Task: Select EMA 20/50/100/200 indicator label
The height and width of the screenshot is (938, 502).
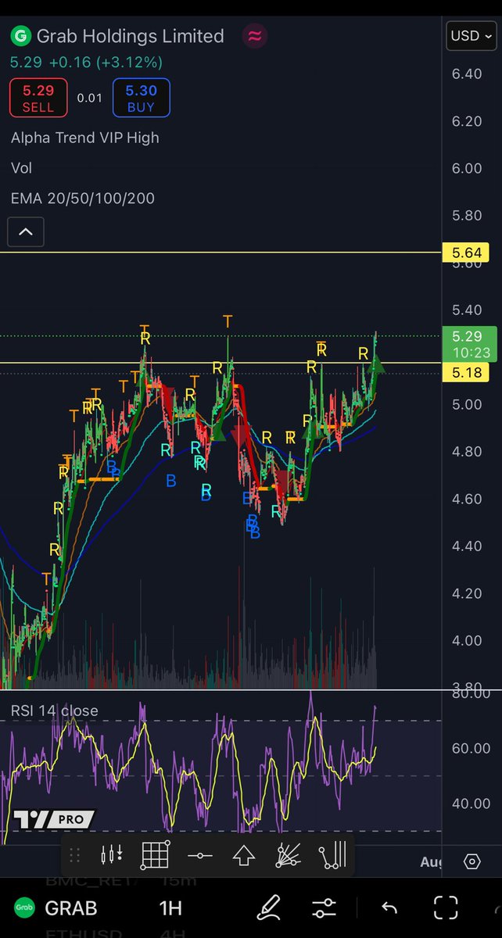Action: tap(83, 199)
